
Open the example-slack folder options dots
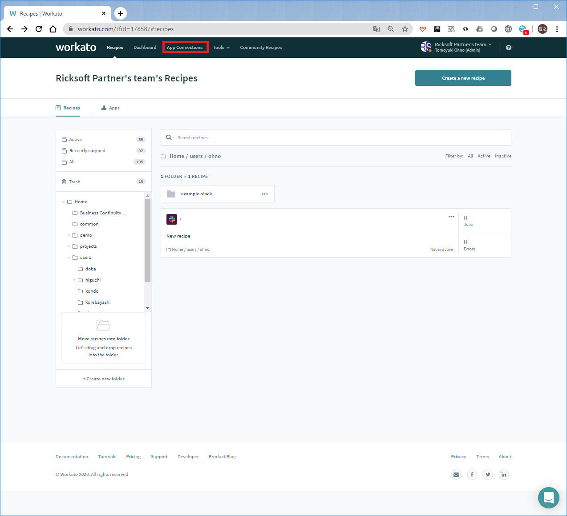(265, 194)
